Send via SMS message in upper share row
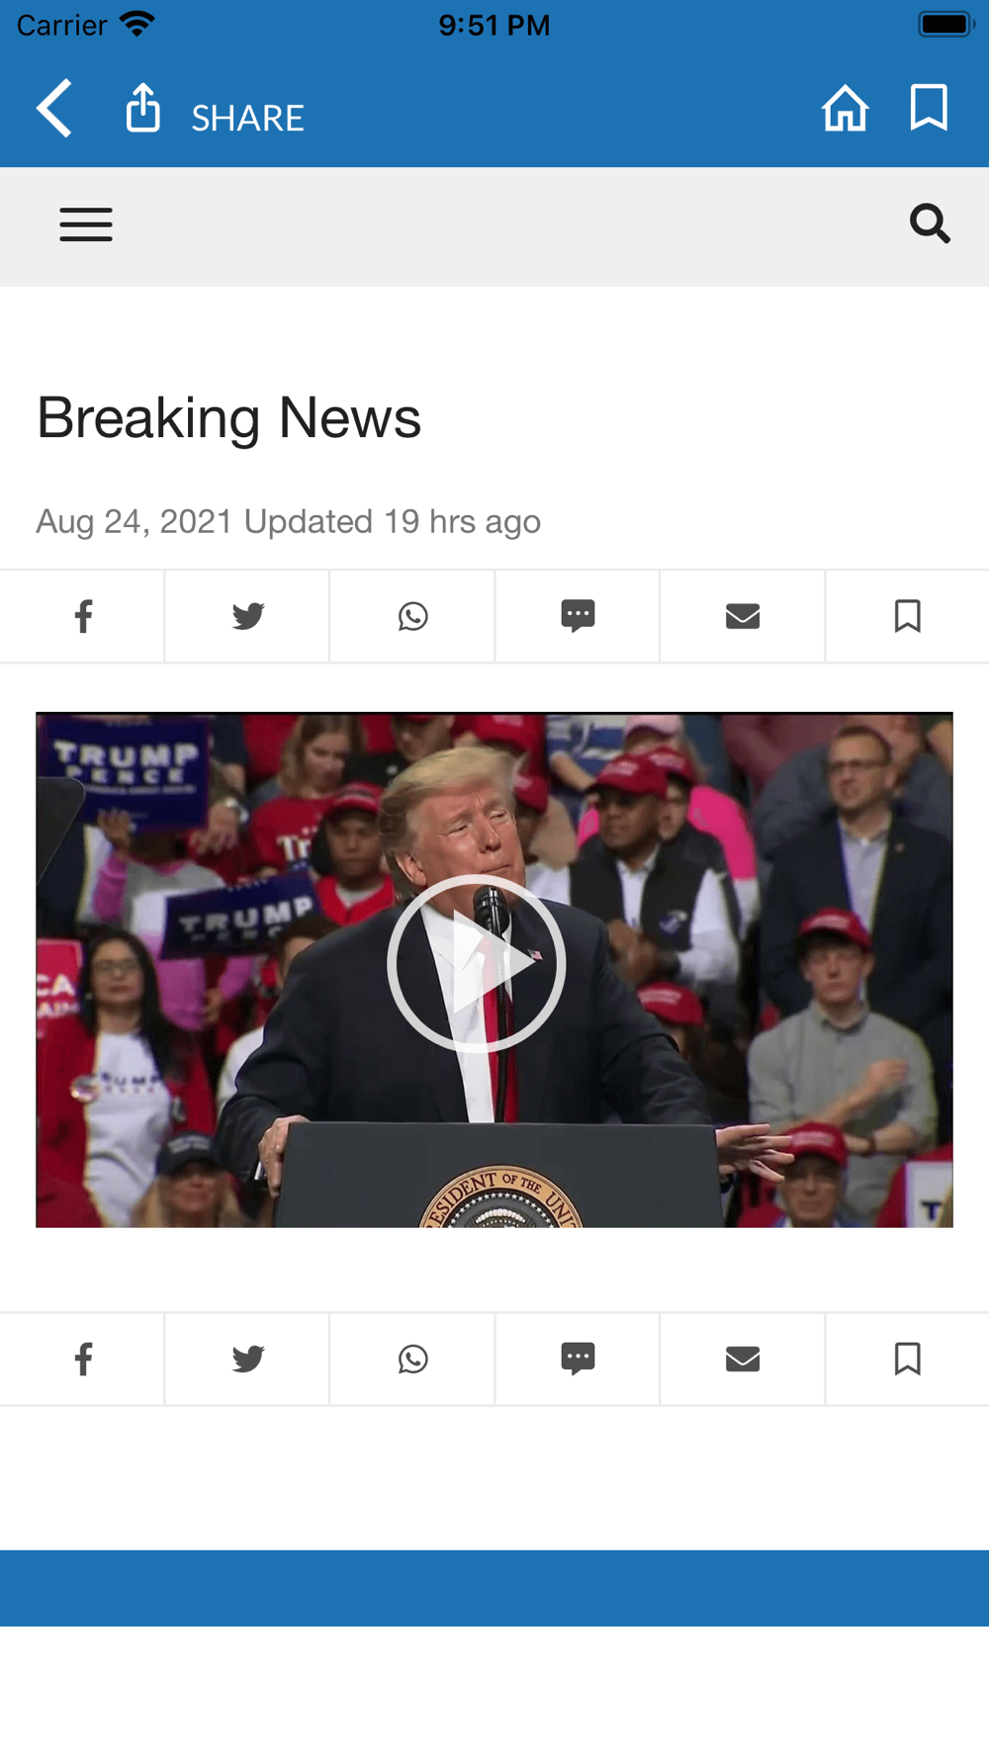989x1758 pixels. 578,616
